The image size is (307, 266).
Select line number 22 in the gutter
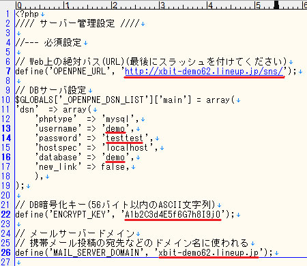(x=6, y=215)
